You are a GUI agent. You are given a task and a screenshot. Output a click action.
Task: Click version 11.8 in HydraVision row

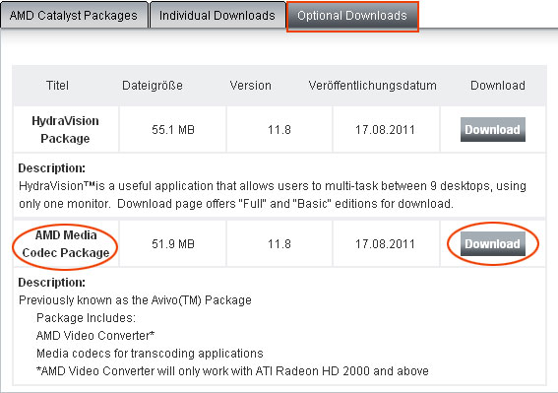point(279,129)
